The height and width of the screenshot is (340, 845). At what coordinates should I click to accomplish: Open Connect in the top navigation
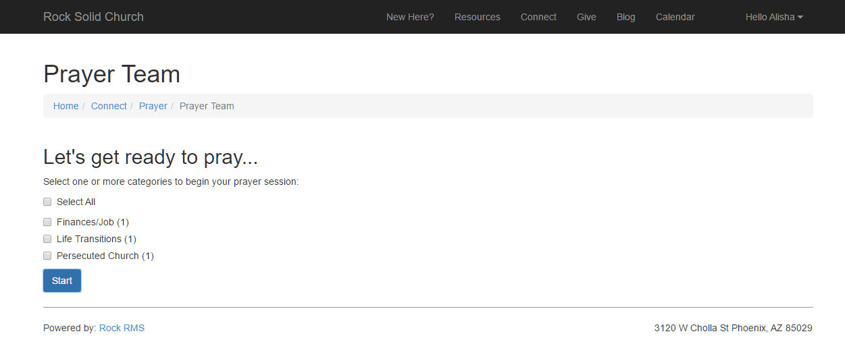click(x=538, y=17)
